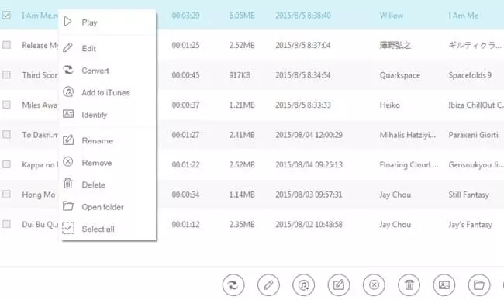
Task: Click the duration 00:01:12
Action: [185, 225]
